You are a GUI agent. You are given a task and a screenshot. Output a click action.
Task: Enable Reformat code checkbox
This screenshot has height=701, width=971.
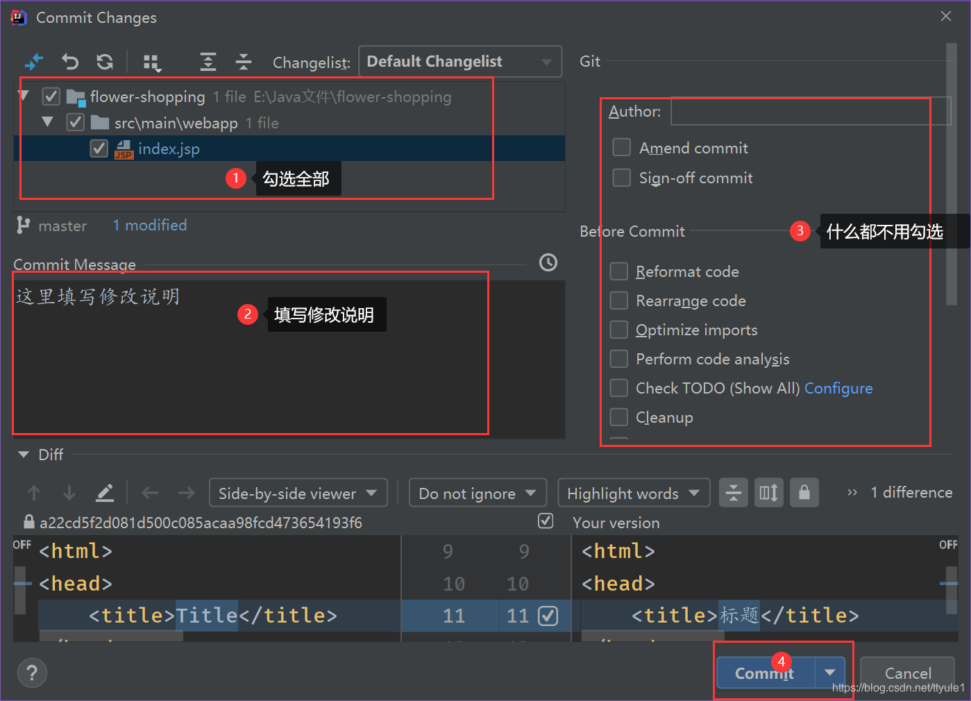pos(618,271)
